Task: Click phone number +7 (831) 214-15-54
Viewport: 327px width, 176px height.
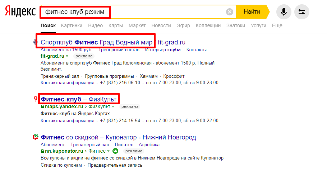Action: tap(120, 121)
